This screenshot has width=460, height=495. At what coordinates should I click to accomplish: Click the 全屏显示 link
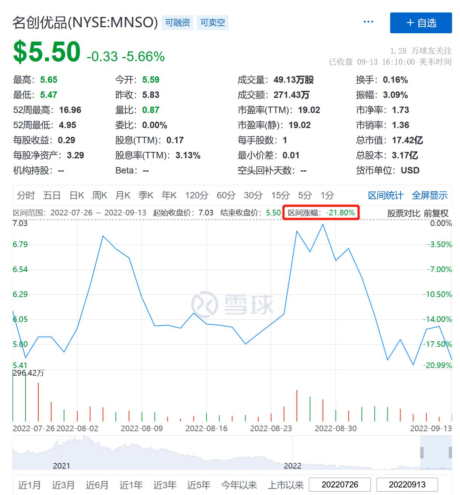[429, 195]
